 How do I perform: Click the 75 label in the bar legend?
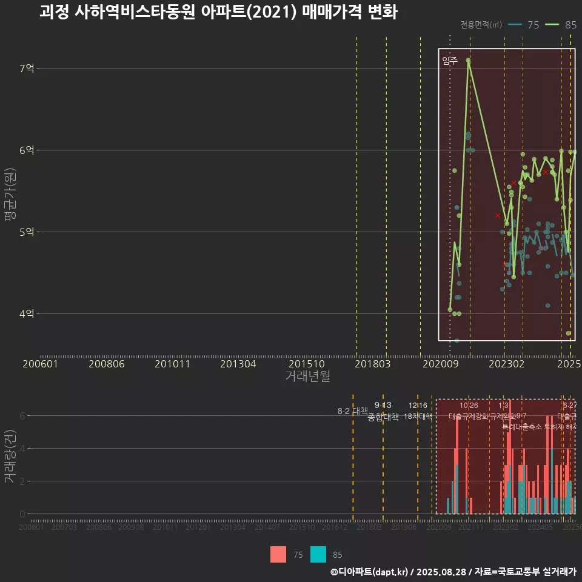298,555
